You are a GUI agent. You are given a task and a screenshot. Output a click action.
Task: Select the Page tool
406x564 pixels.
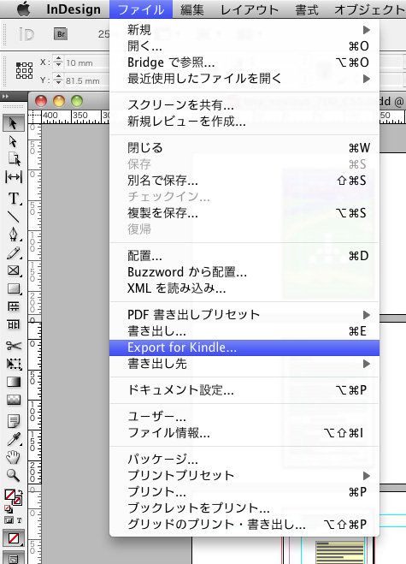[x=14, y=158]
